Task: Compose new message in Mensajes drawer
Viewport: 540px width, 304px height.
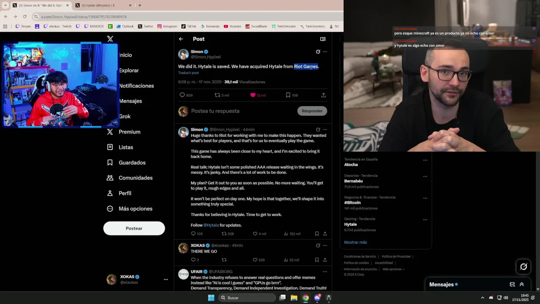Action: click(512, 285)
